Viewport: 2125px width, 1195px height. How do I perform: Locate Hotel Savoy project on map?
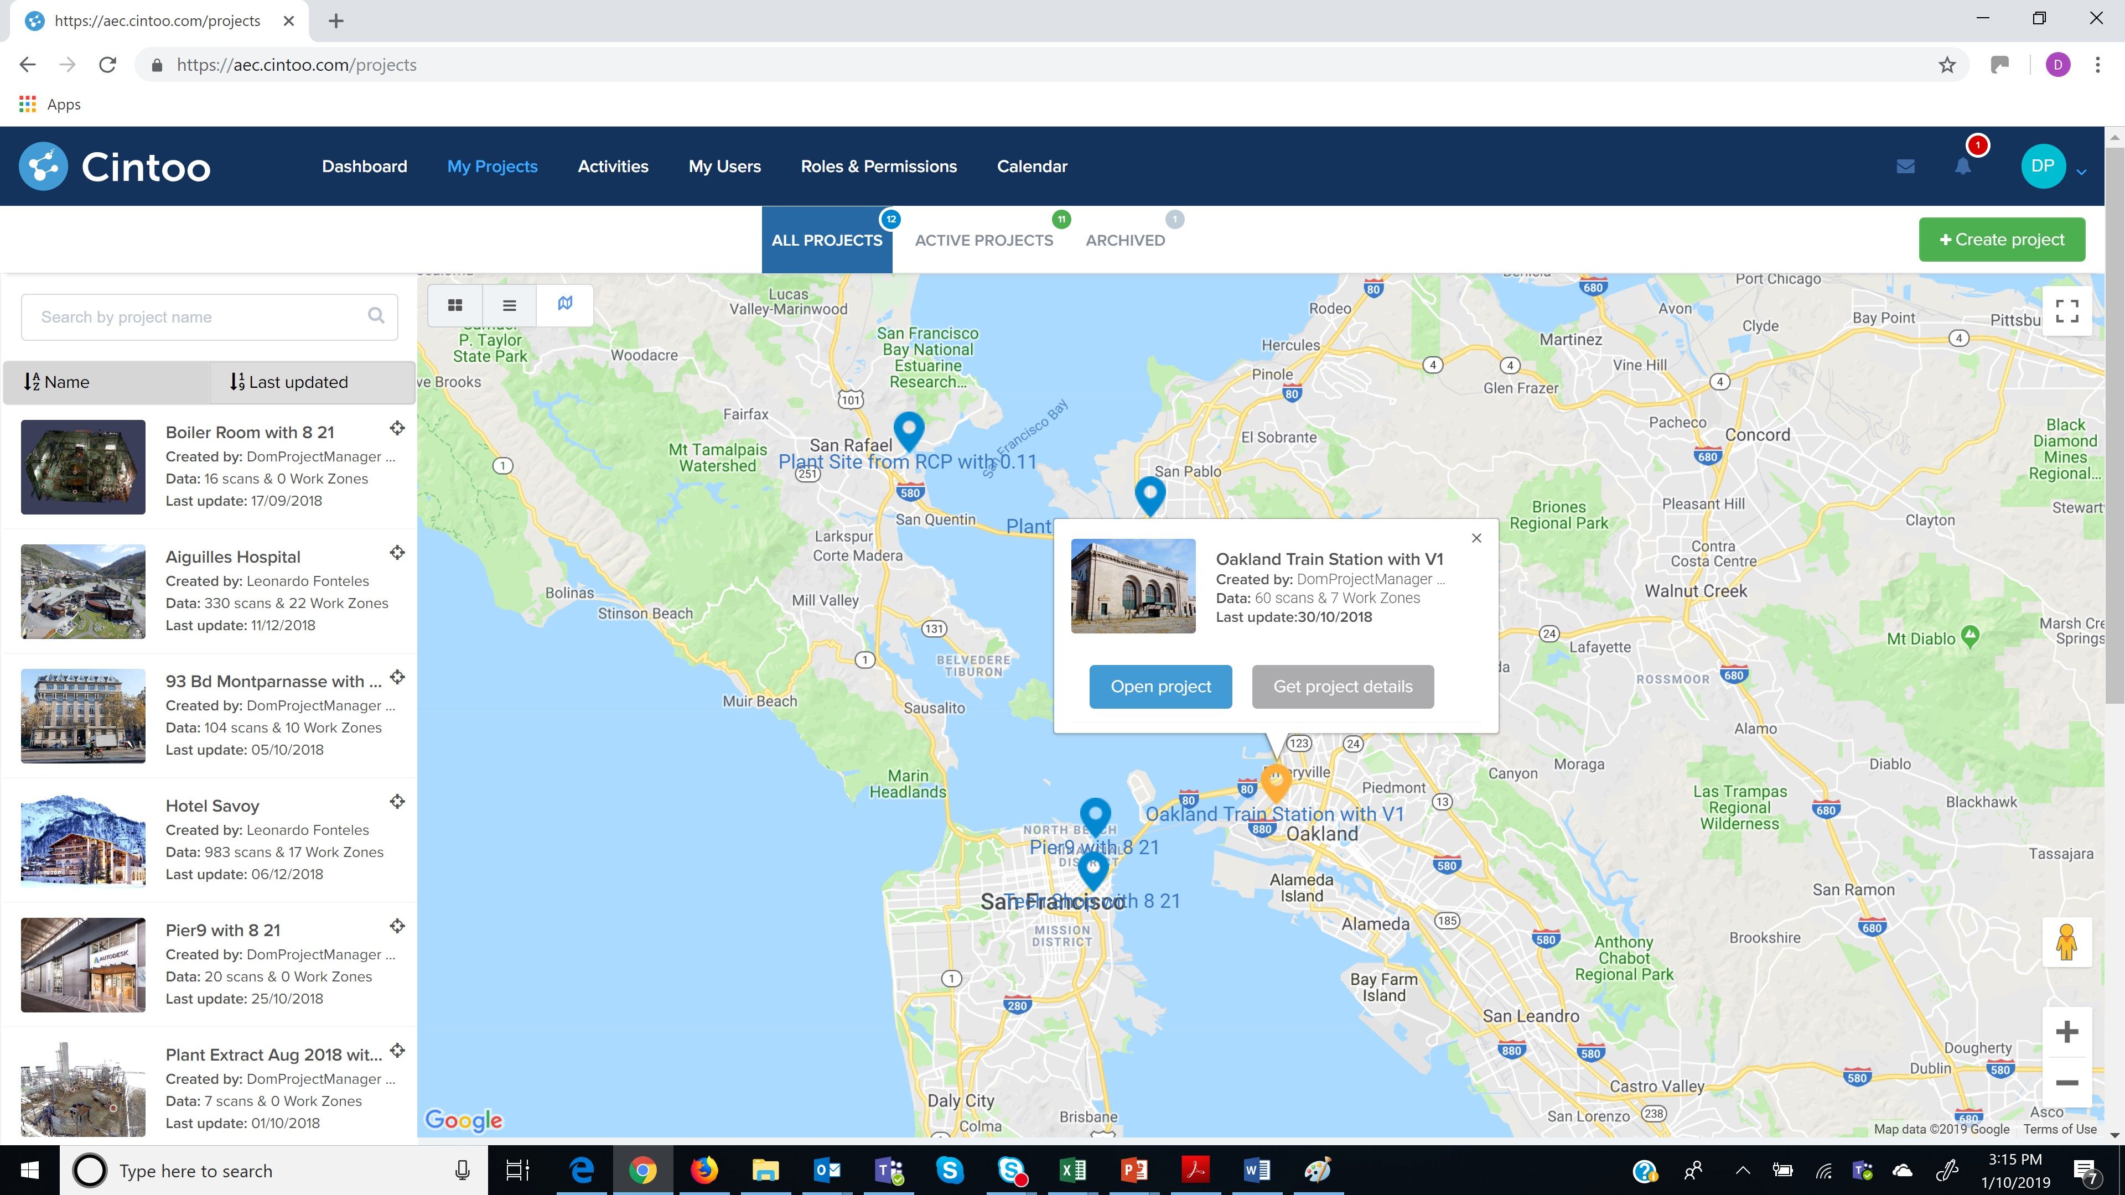click(398, 802)
